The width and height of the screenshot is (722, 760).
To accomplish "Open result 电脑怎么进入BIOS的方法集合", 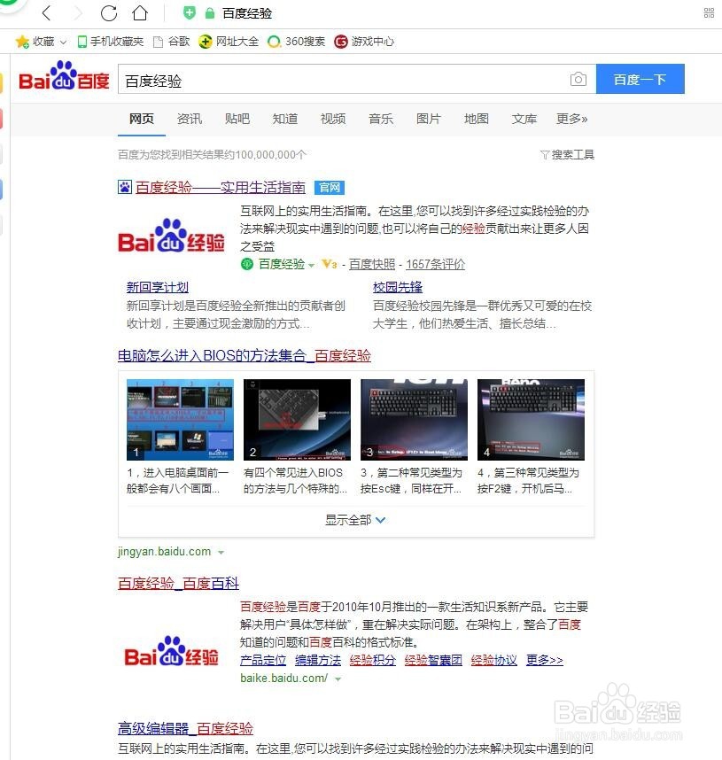I will pos(245,355).
